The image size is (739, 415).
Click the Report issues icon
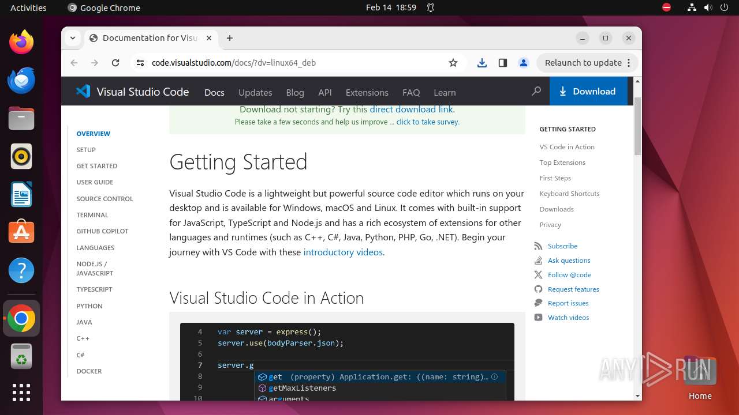pos(538,303)
